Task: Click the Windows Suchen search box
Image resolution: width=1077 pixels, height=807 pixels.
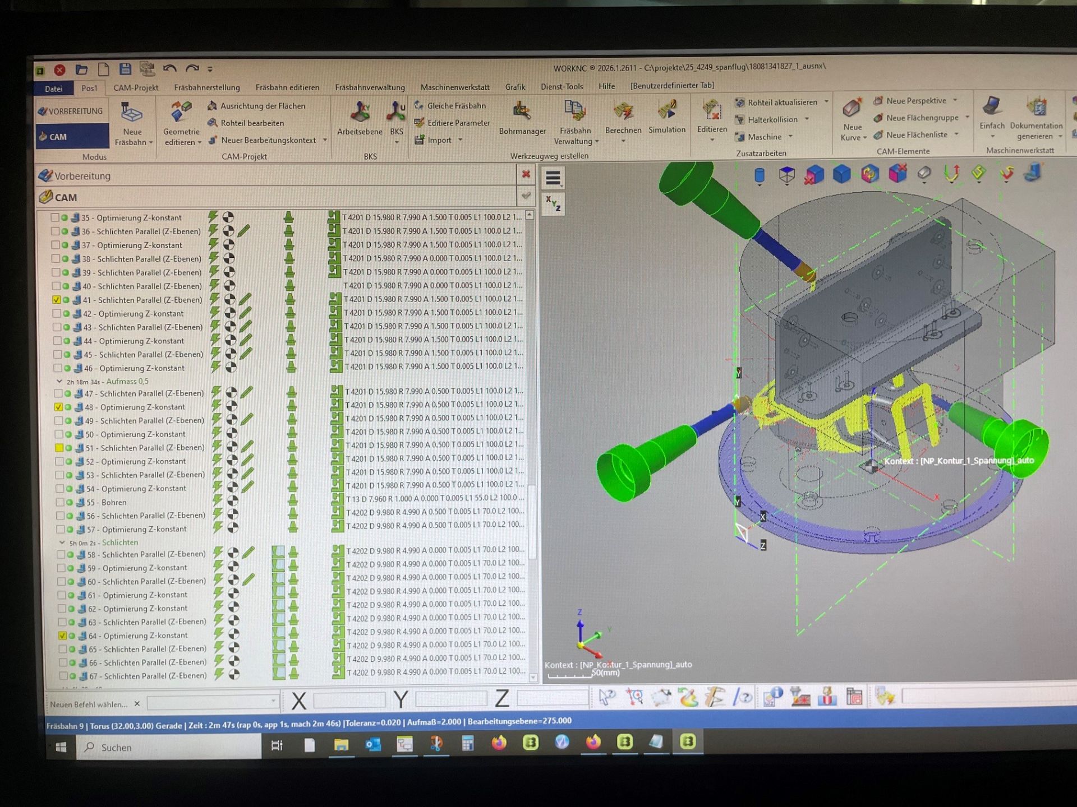Action: point(169,748)
